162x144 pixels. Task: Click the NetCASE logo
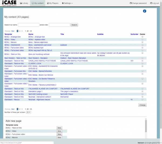(x=9, y=3)
